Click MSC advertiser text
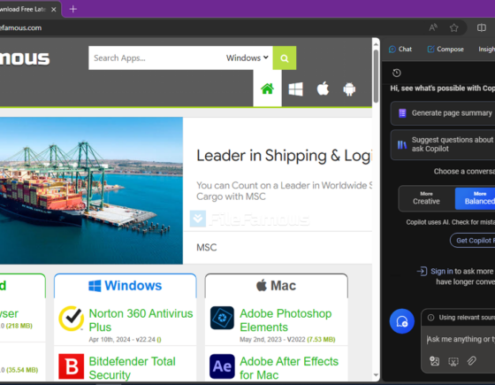Viewport: 495px width, 385px height. coord(207,248)
